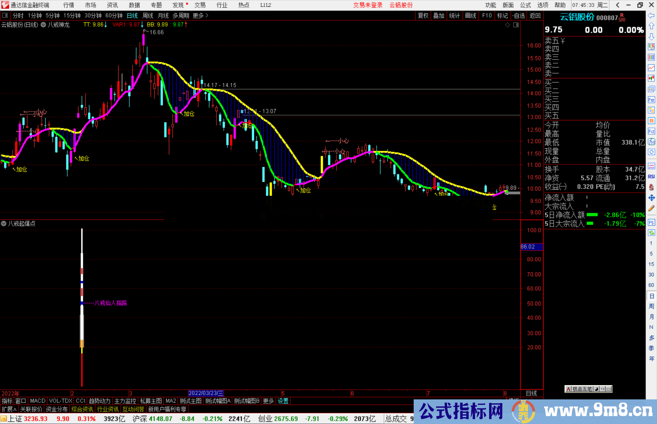
Task: Open the 复权 dropdown in chart toolbar
Action: (423, 16)
